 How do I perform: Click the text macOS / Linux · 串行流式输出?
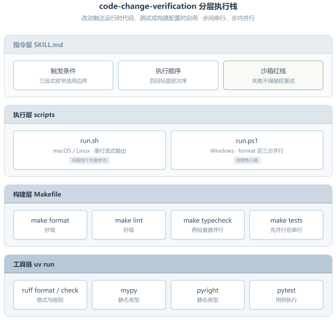(x=89, y=151)
